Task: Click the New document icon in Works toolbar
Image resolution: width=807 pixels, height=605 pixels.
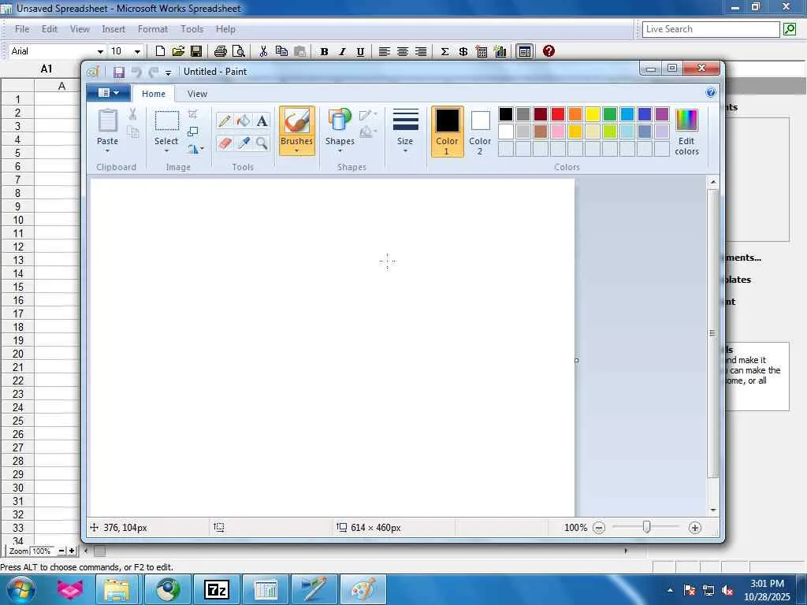Action: [160, 51]
